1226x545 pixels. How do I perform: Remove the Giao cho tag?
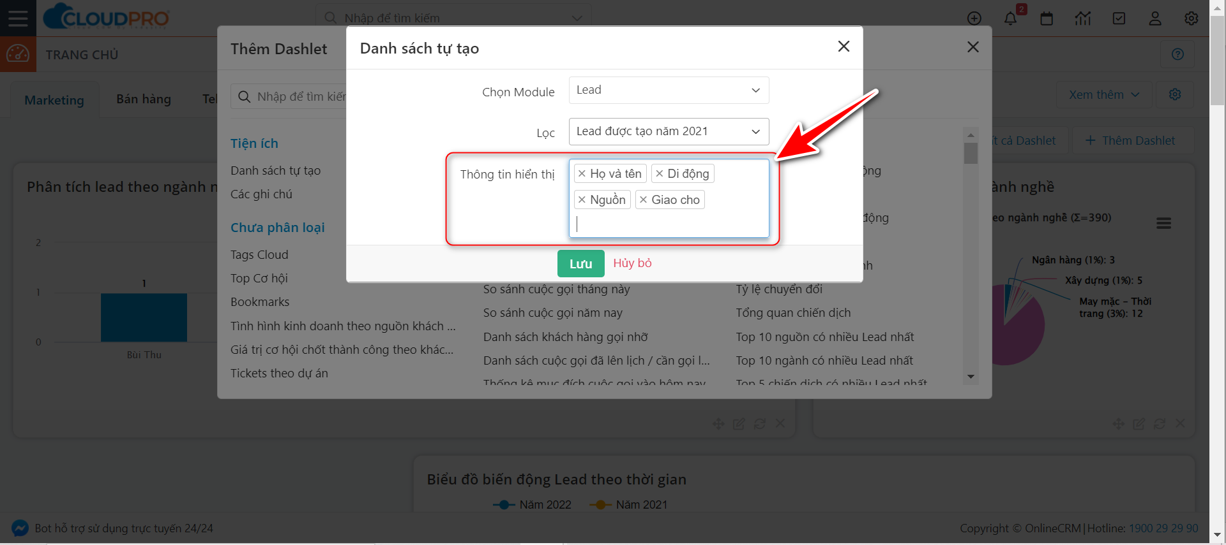(x=644, y=200)
